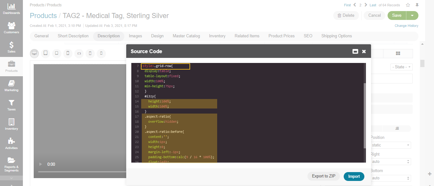The width and height of the screenshot is (434, 186).
Task: Switch to desktop device preview
Action: coord(34,53)
